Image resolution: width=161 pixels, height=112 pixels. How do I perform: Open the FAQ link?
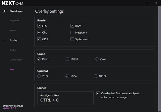pos(12,70)
